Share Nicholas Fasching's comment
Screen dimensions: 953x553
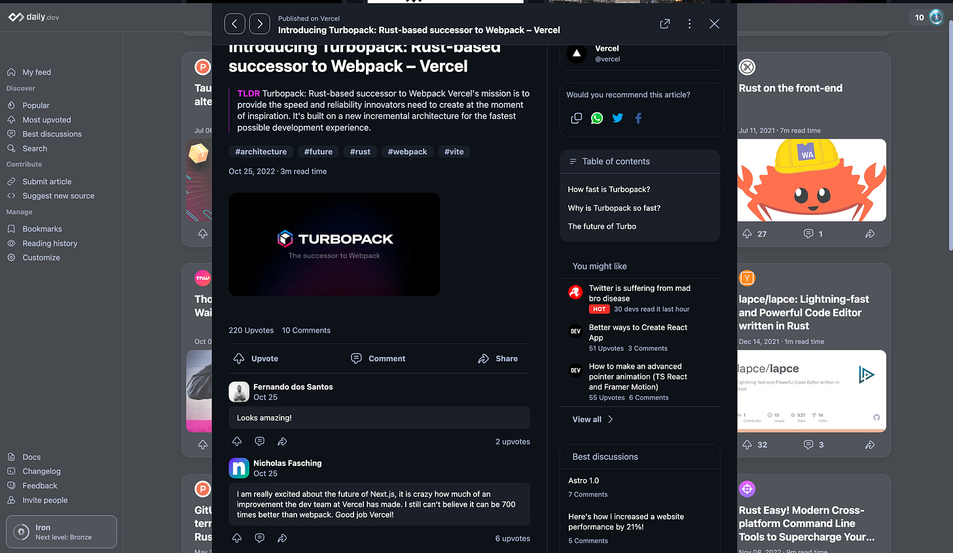coord(282,539)
